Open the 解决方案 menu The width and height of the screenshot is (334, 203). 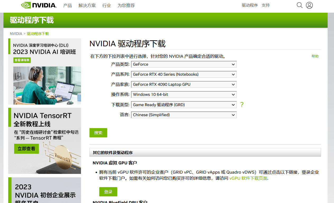(87, 5)
